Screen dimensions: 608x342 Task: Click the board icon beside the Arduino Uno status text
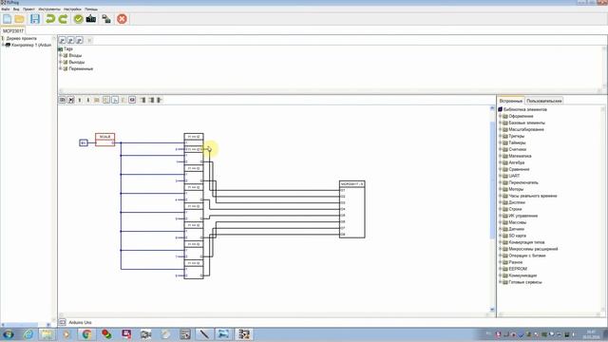63,322
